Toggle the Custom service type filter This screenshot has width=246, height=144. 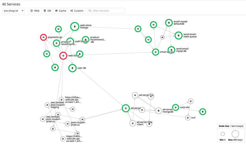point(77,11)
